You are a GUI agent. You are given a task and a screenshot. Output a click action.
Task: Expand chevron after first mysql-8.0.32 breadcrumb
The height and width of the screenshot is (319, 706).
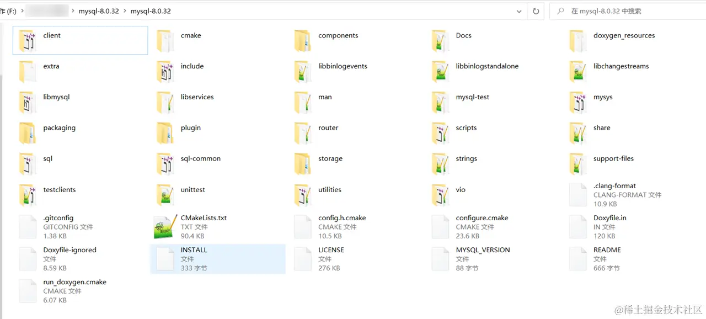125,11
